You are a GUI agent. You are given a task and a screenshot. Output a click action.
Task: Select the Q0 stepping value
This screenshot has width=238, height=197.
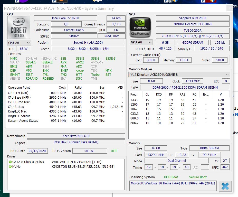[66, 24]
